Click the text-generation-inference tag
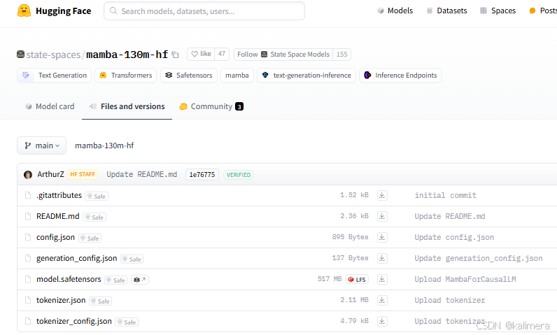Image resolution: width=557 pixels, height=335 pixels. 306,76
